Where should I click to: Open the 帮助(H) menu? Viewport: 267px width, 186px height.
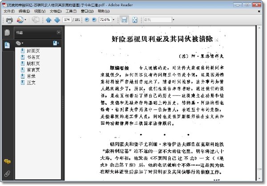click(x=104, y=11)
